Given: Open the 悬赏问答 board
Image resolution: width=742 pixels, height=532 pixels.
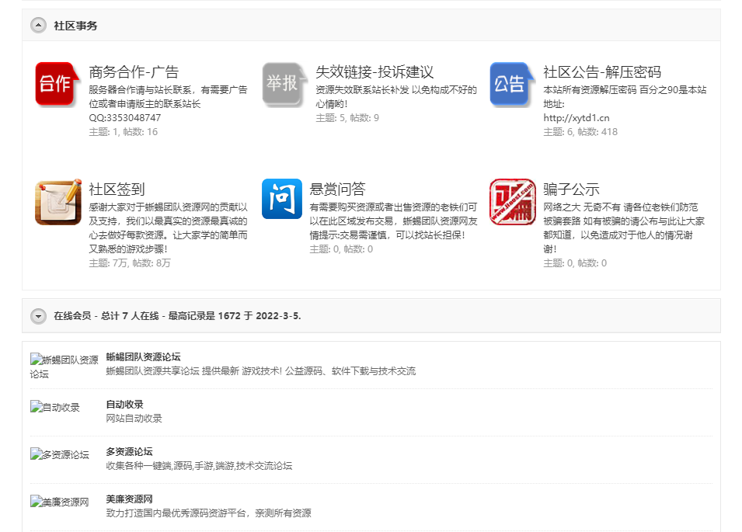Looking at the screenshot, I should (337, 190).
